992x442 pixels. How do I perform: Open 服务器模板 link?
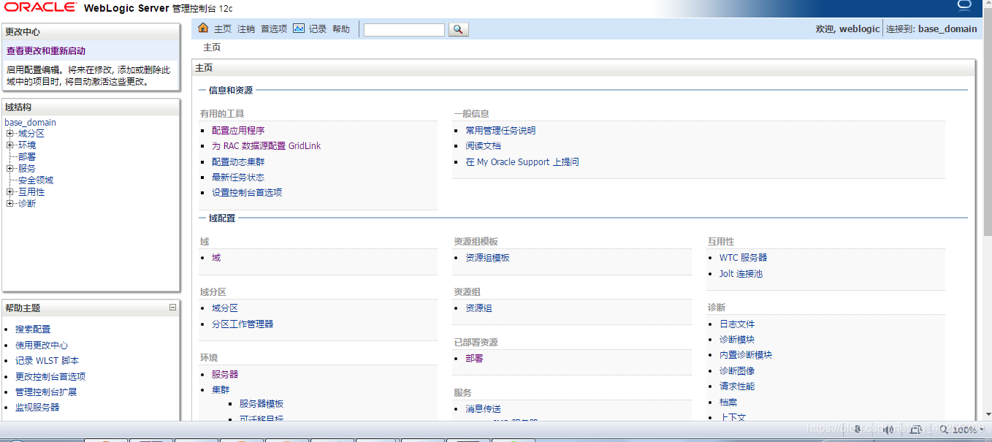(262, 404)
